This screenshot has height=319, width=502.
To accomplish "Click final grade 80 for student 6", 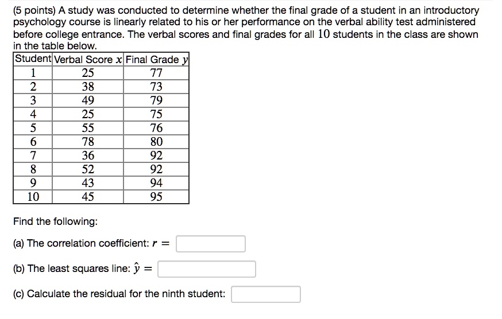I will pos(156,142).
